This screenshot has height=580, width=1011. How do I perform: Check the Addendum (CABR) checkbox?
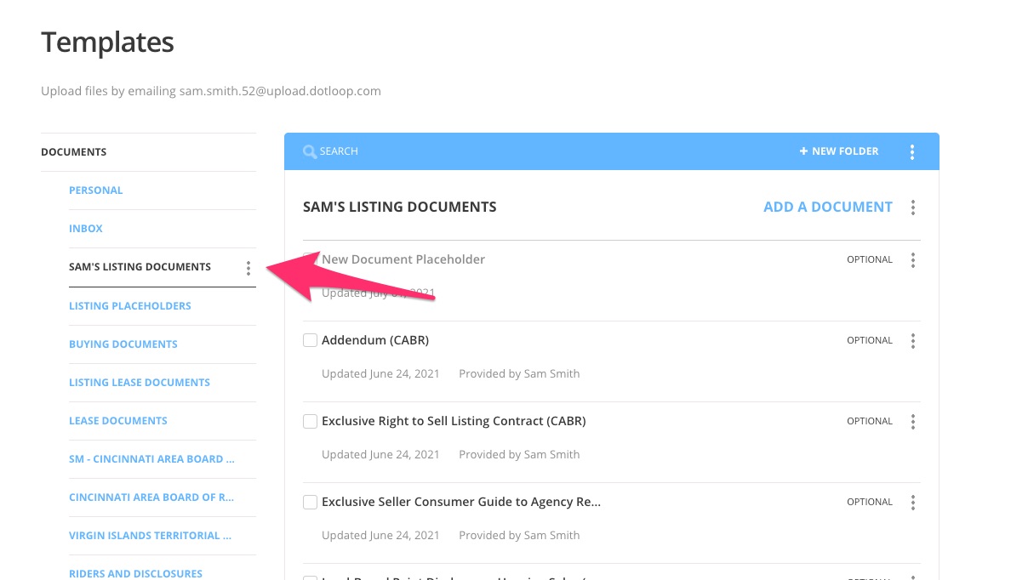click(310, 339)
